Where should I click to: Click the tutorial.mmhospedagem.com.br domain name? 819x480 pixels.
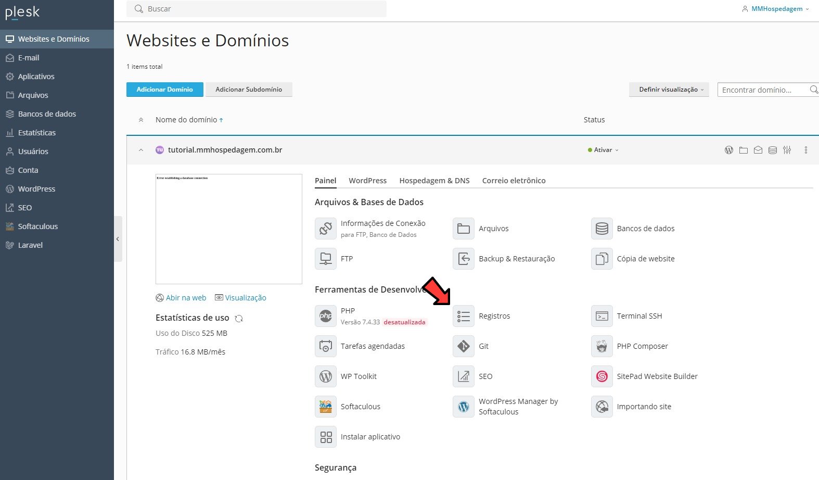[x=225, y=150]
